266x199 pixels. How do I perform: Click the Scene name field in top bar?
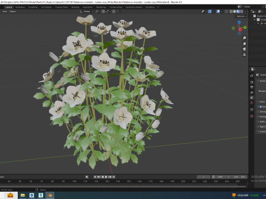(252, 7)
